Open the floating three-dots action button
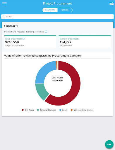The width and height of the screenshot is (115, 150). (109, 144)
